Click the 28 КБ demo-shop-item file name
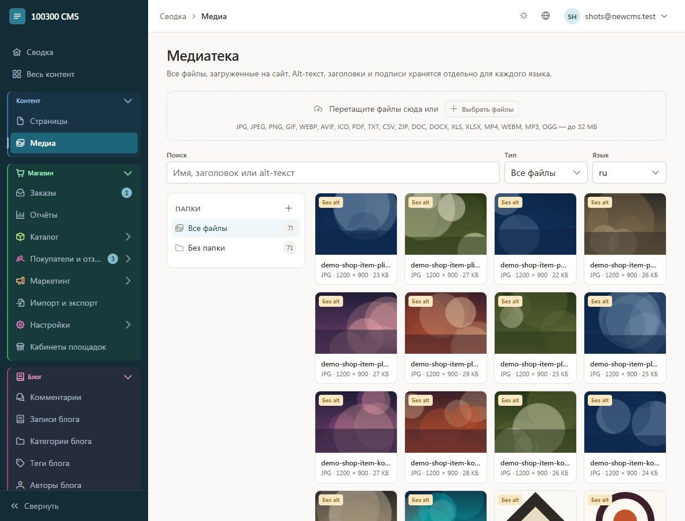The height and width of the screenshot is (521, 685). 445,463
